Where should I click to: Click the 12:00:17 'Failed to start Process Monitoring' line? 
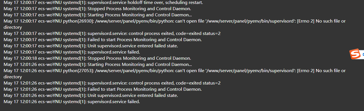click(x=103, y=40)
